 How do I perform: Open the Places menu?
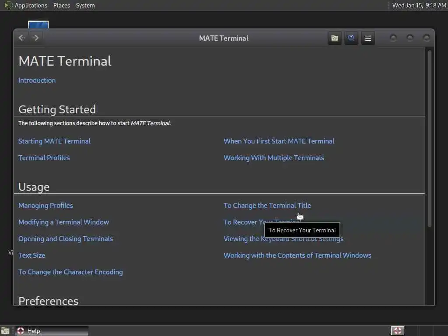(61, 5)
